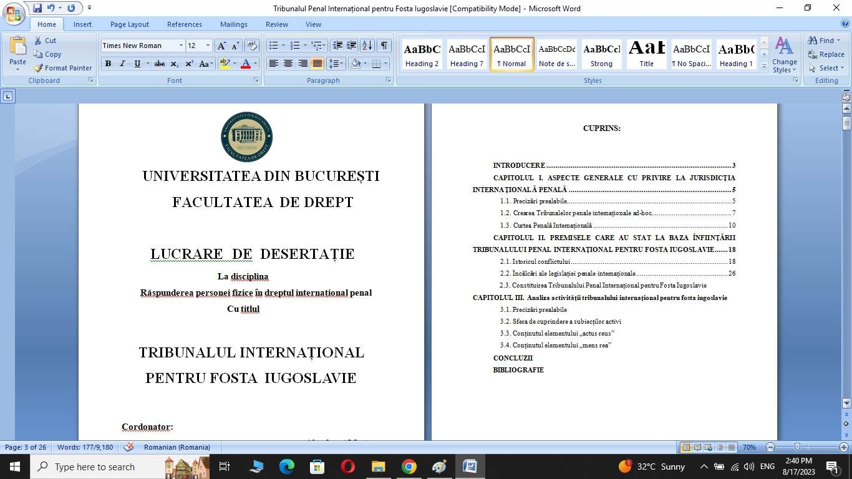Open the References tab
Image resolution: width=852 pixels, height=479 pixels.
tap(184, 24)
